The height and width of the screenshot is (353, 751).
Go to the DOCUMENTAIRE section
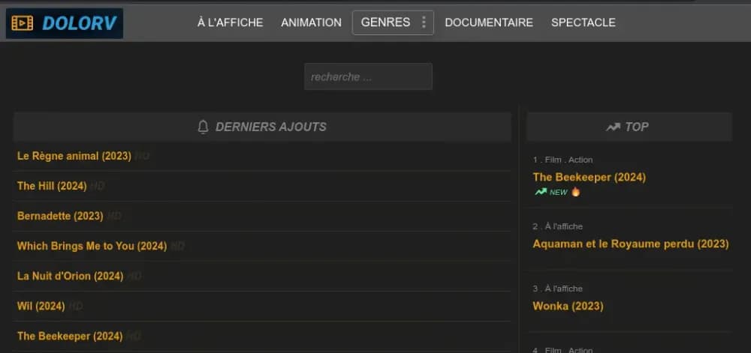coord(489,22)
